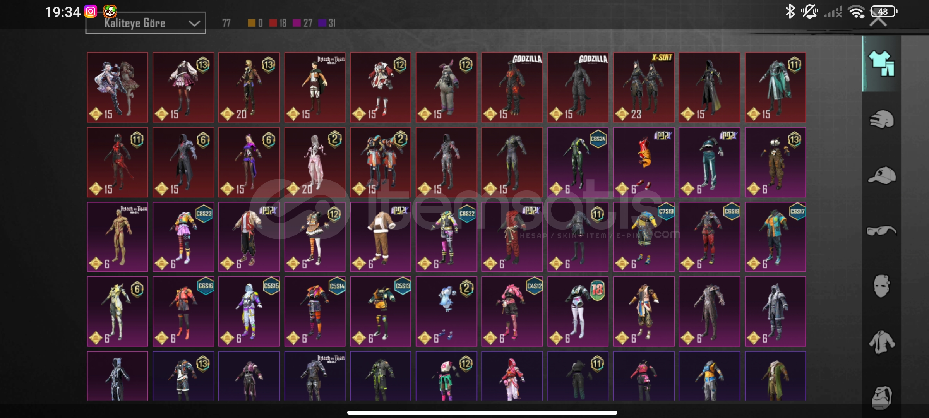Open the backpack category icon
This screenshot has width=929, height=418.
click(x=881, y=397)
